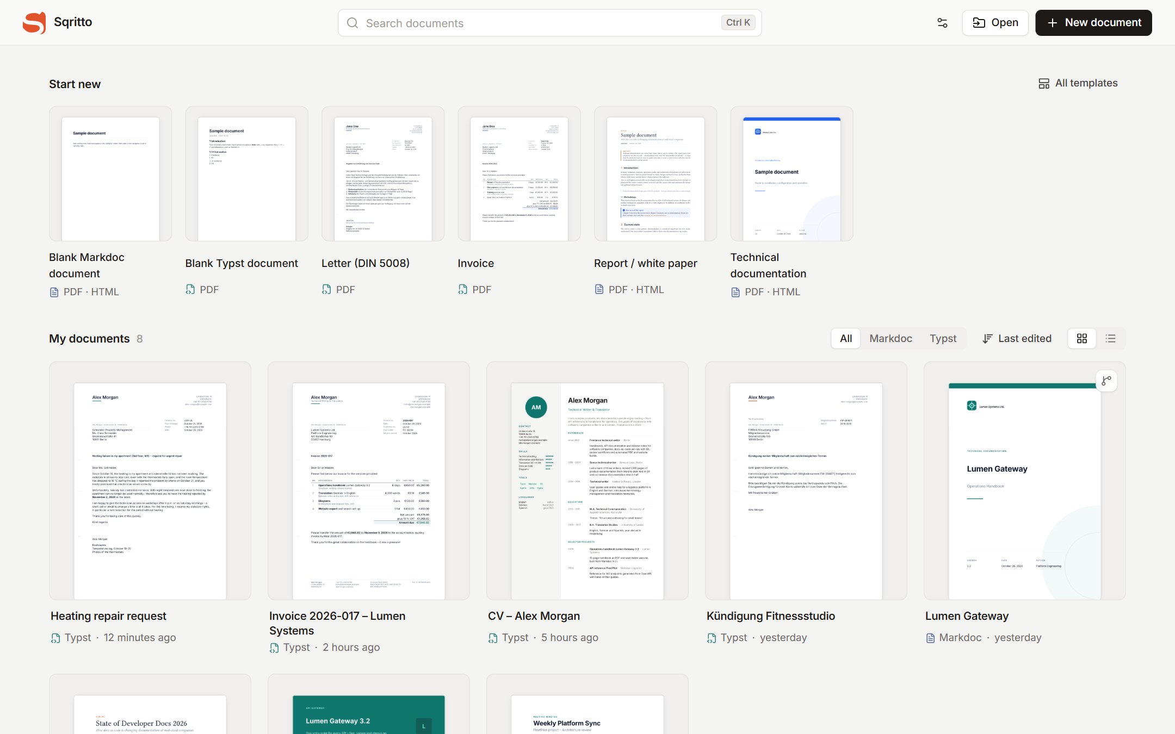1175x734 pixels.
Task: Open the Kündigung Fitnessstudio document
Action: click(806, 481)
